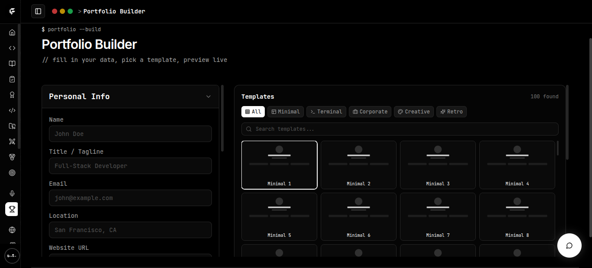Click the '100 found' results count
The width and height of the screenshot is (592, 268).
(544, 97)
